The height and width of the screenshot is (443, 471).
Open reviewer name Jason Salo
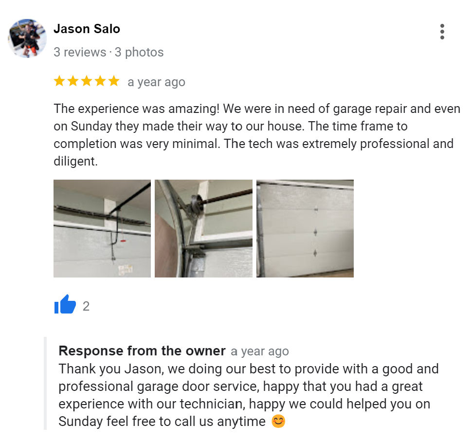point(87,29)
